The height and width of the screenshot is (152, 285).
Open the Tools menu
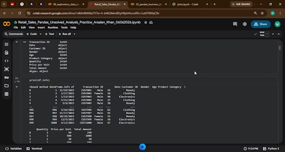64,28
